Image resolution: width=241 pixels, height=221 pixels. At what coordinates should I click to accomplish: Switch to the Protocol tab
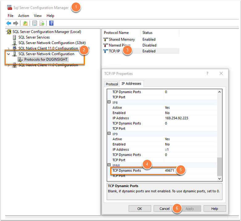point(112,84)
